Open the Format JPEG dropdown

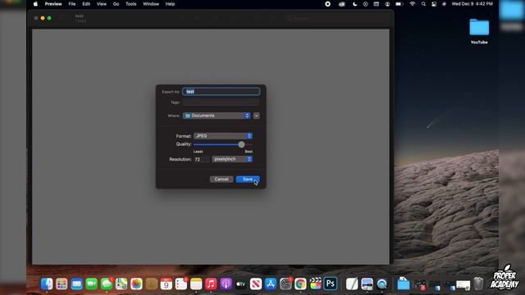223,136
